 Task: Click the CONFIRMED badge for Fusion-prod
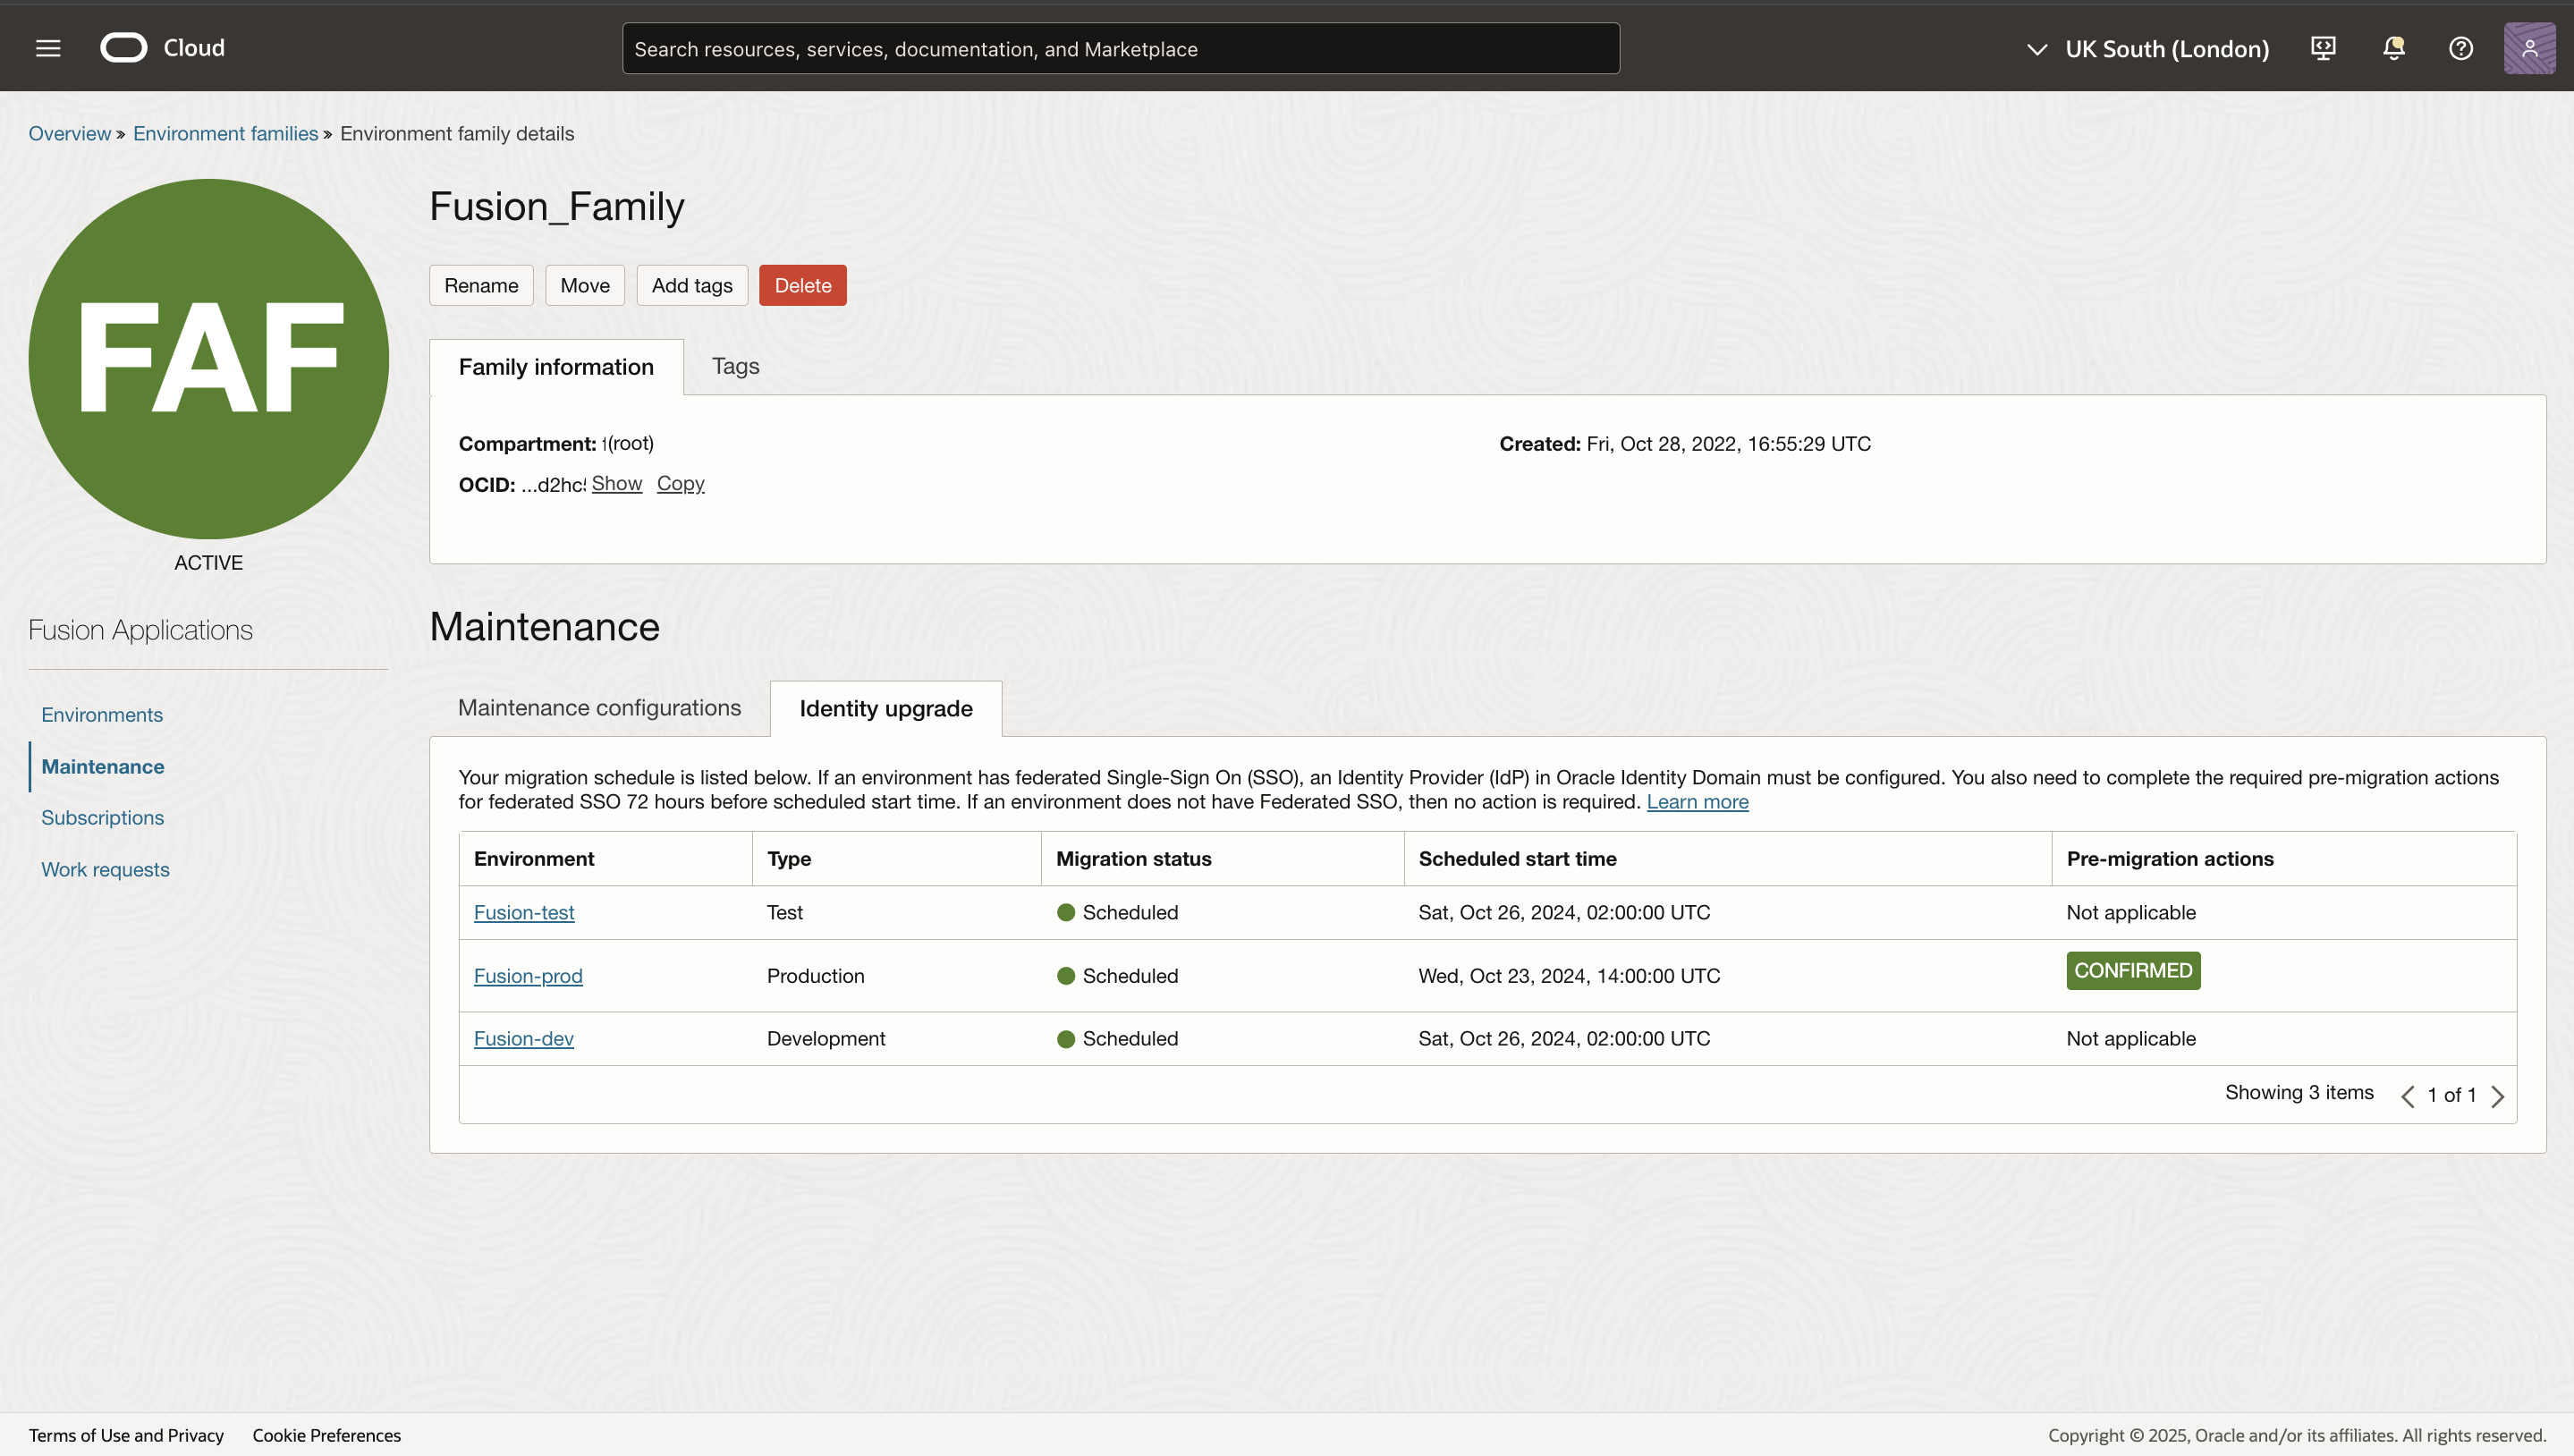[2133, 971]
